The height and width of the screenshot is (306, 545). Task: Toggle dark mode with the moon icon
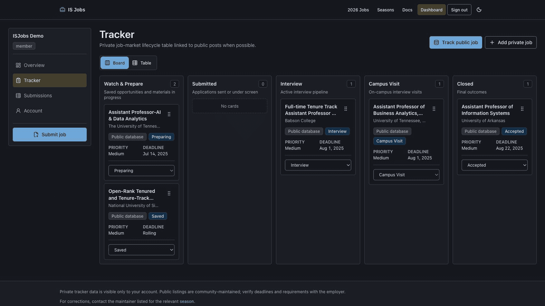tap(479, 10)
